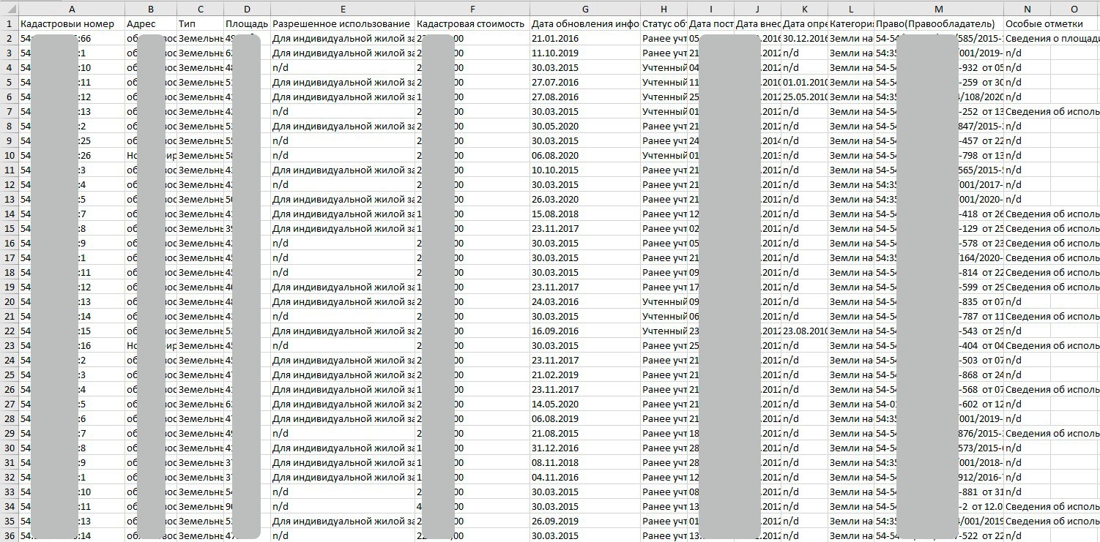Click the 'Право(Правообладатель)' header cell
Image resolution: width=1100 pixels, height=542 pixels.
tap(938, 23)
